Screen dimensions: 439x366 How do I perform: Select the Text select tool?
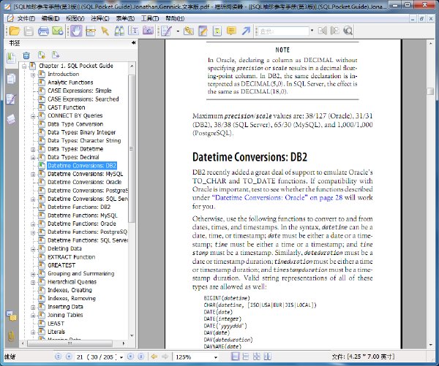point(134,31)
